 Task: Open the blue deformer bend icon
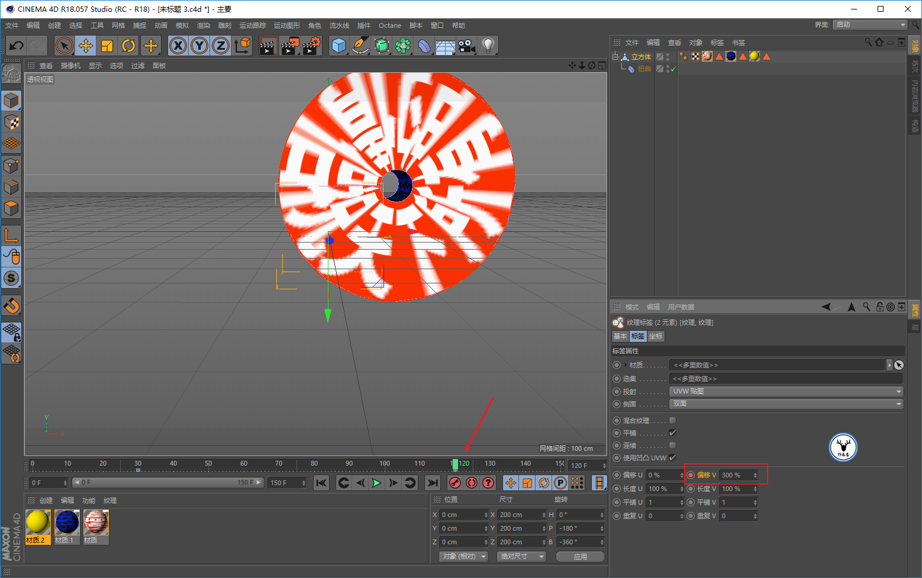coord(424,46)
